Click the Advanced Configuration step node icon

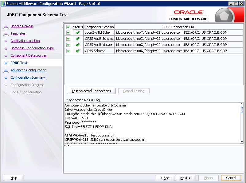pos(6,70)
